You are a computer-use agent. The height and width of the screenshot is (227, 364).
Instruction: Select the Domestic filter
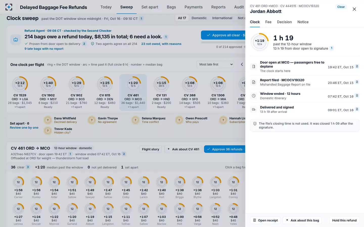(199, 18)
